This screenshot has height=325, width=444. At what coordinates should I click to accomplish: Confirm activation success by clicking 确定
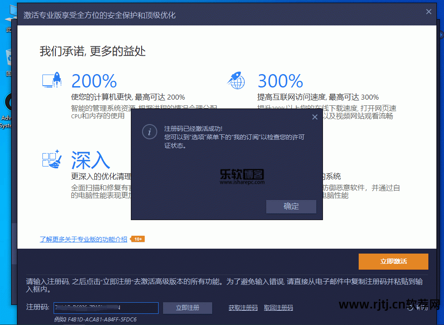[x=291, y=206]
